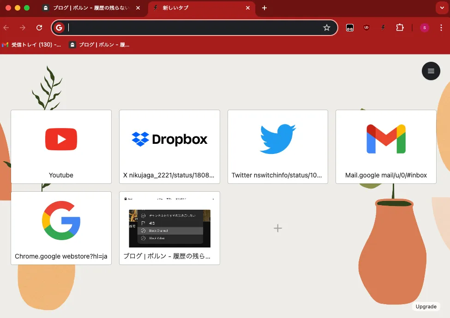Open the Dropbox-logo speed dial tile
450x318 pixels.
click(x=169, y=147)
